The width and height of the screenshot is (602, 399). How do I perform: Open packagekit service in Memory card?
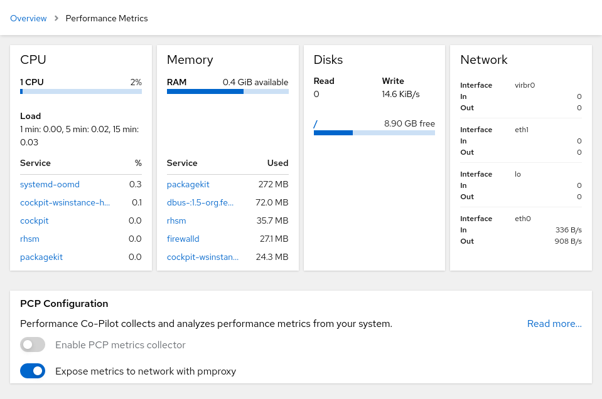coord(188,185)
